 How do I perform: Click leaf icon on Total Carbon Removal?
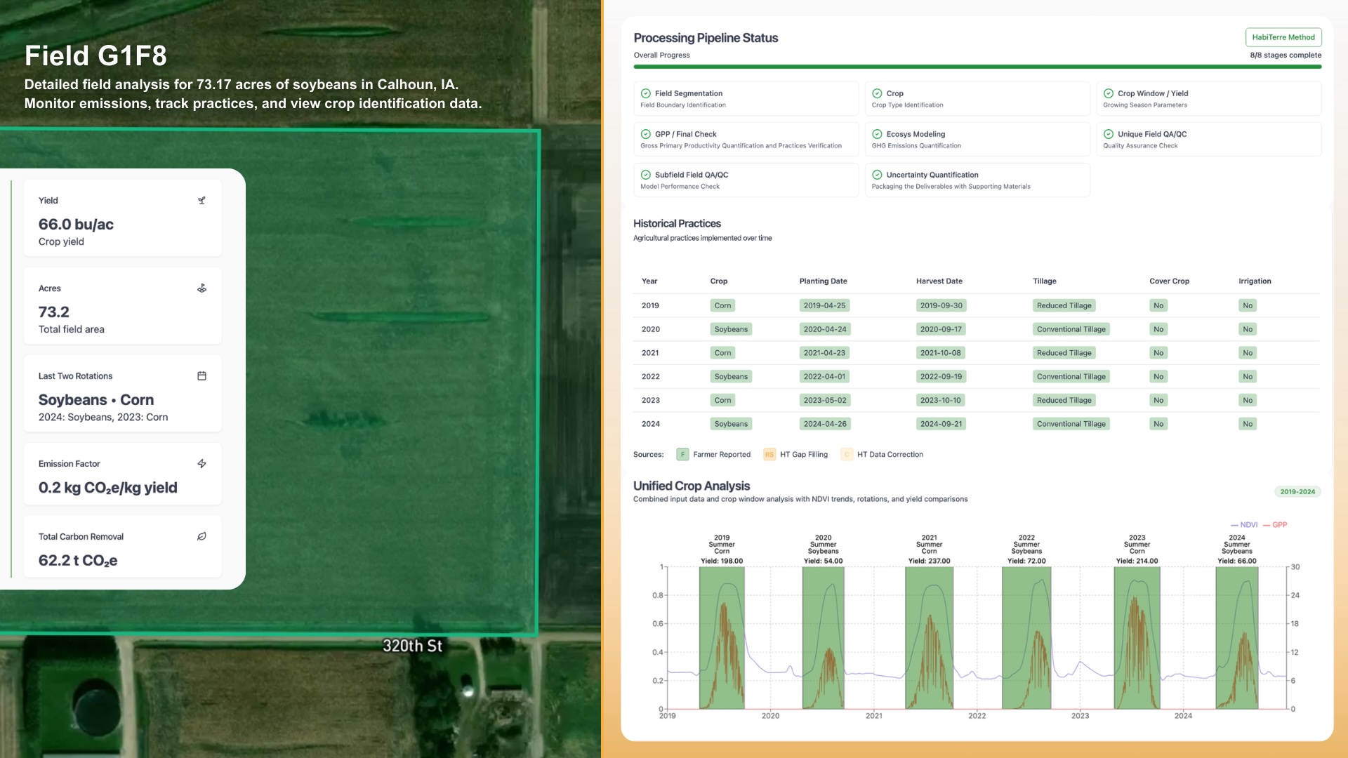pos(201,537)
